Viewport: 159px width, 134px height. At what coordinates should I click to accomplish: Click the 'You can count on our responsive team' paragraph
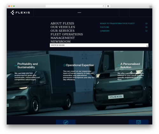pyautogui.click(x=79, y=75)
